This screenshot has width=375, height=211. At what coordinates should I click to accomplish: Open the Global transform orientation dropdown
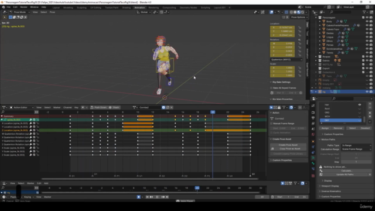tap(144, 12)
